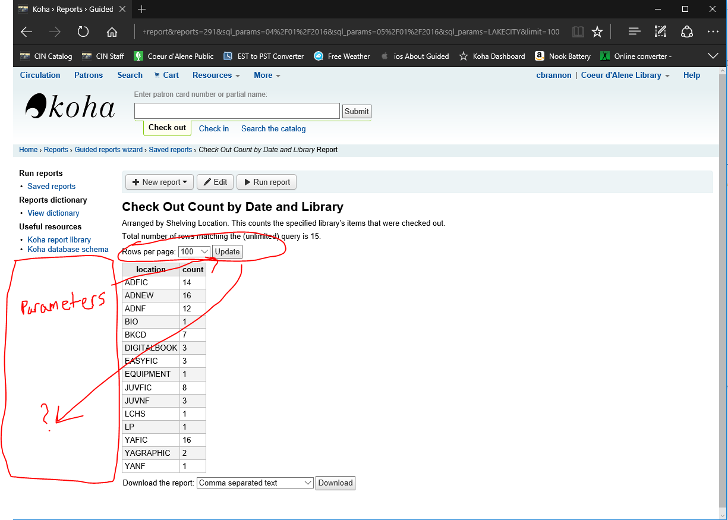Screen dimensions: 728x520
Task: Click the browser refresh icon
Action: (83, 32)
